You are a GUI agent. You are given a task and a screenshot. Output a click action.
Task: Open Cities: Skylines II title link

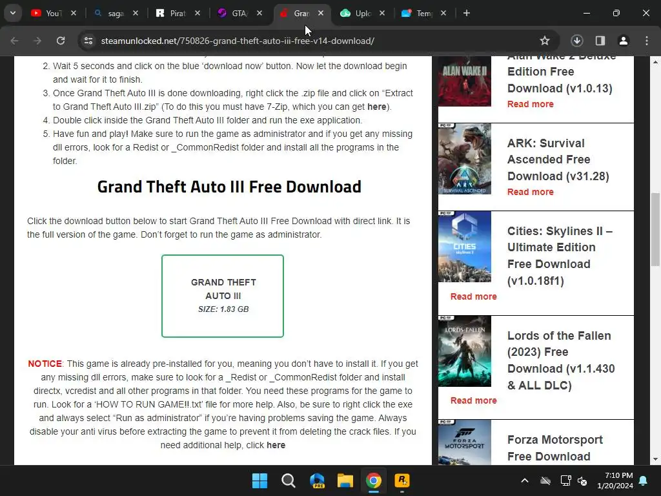coord(560,256)
